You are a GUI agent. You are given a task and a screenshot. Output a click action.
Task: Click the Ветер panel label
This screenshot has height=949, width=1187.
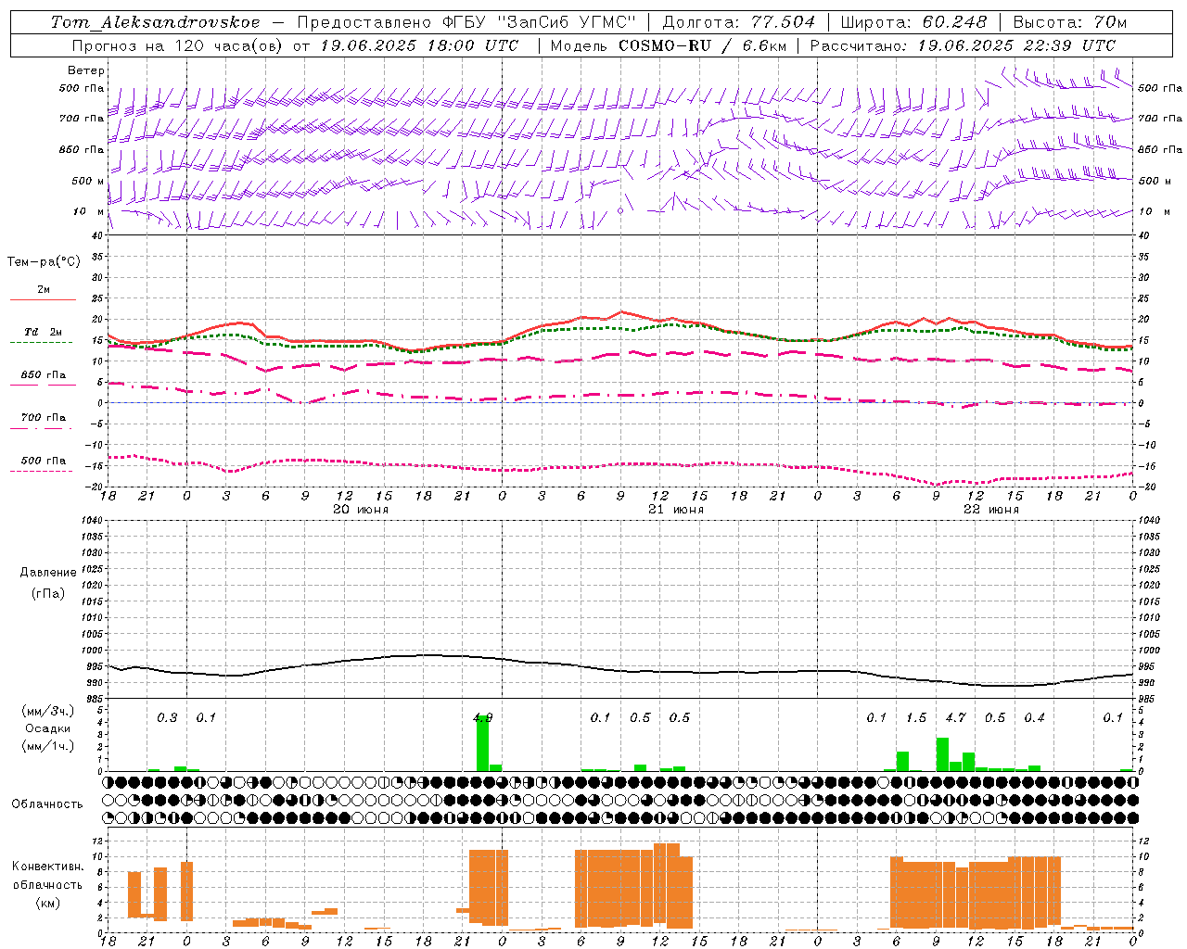tap(86, 70)
